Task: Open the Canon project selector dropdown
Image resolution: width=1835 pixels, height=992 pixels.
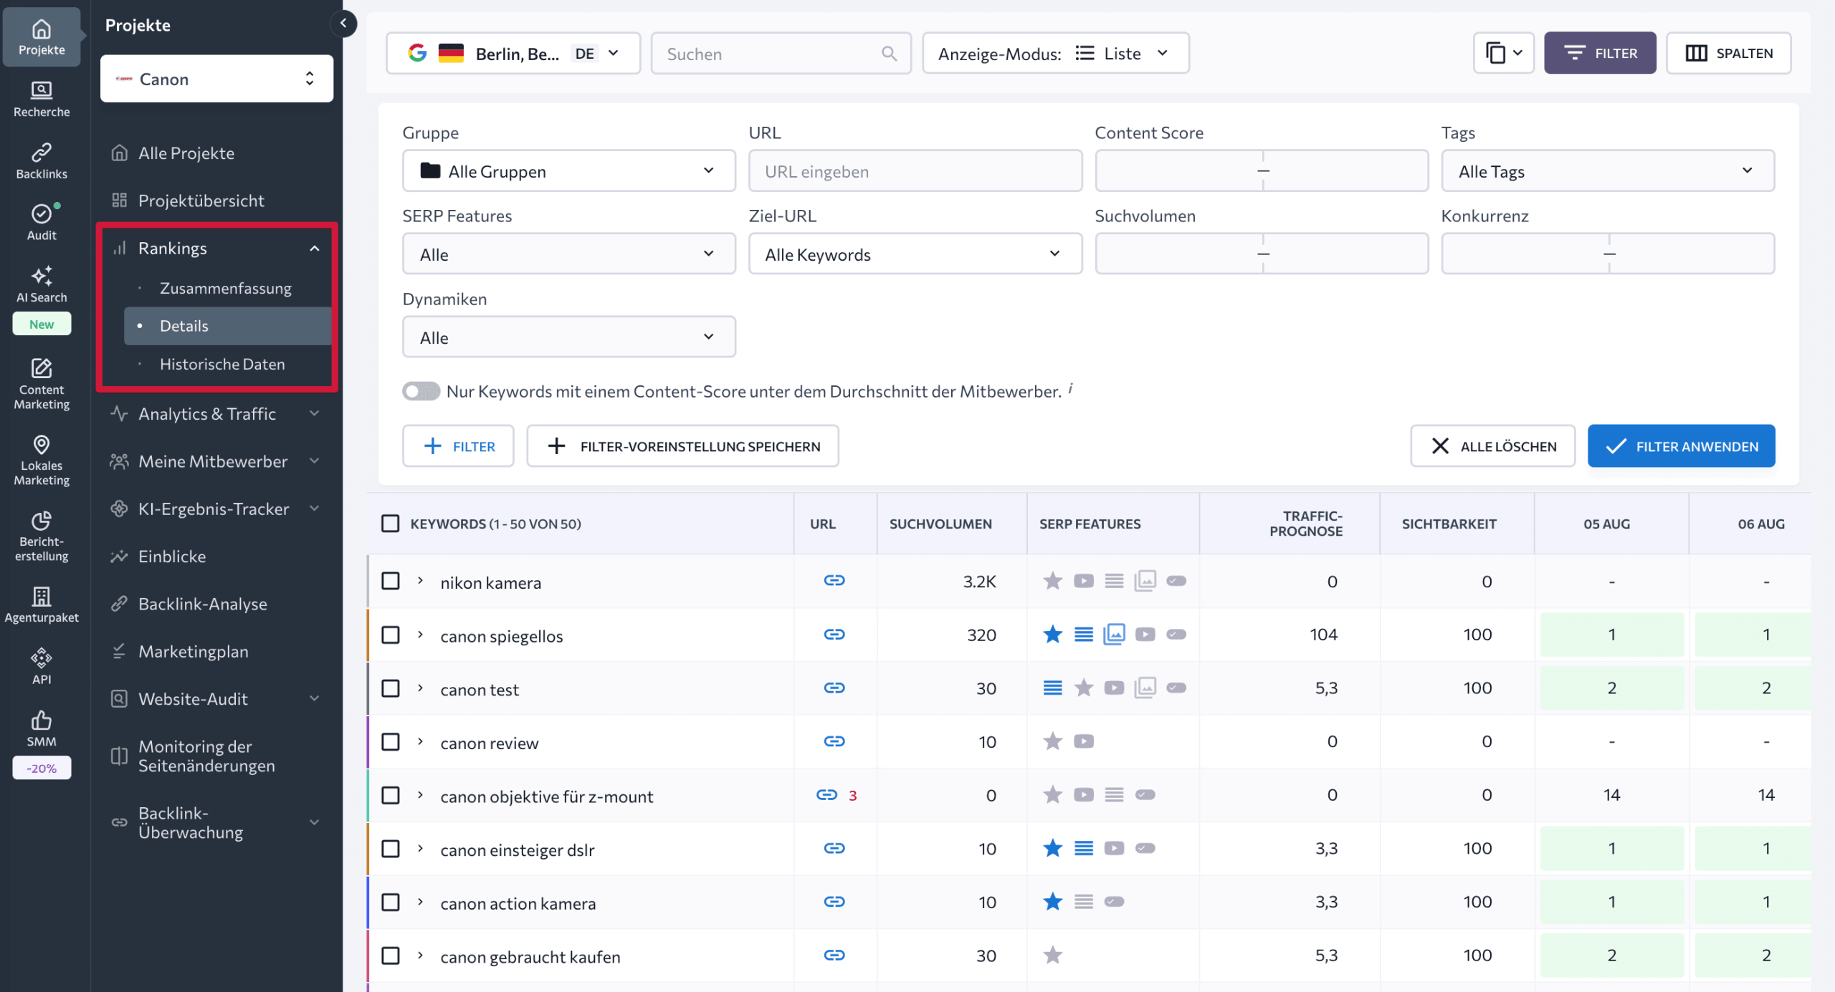Action: tap(216, 79)
